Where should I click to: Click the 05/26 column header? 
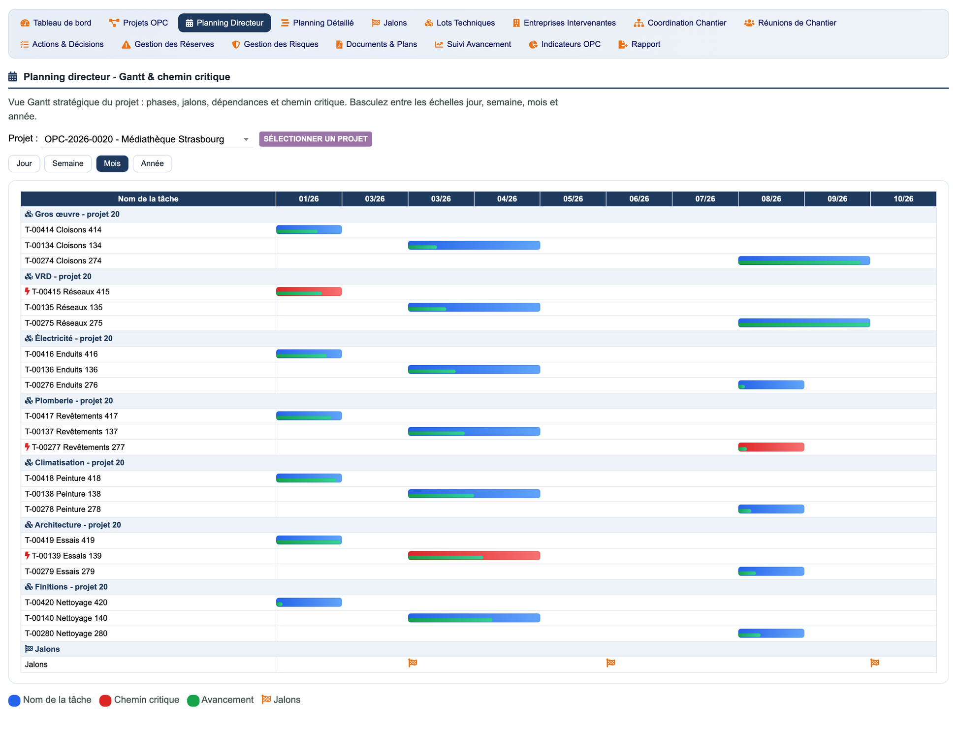coord(573,199)
